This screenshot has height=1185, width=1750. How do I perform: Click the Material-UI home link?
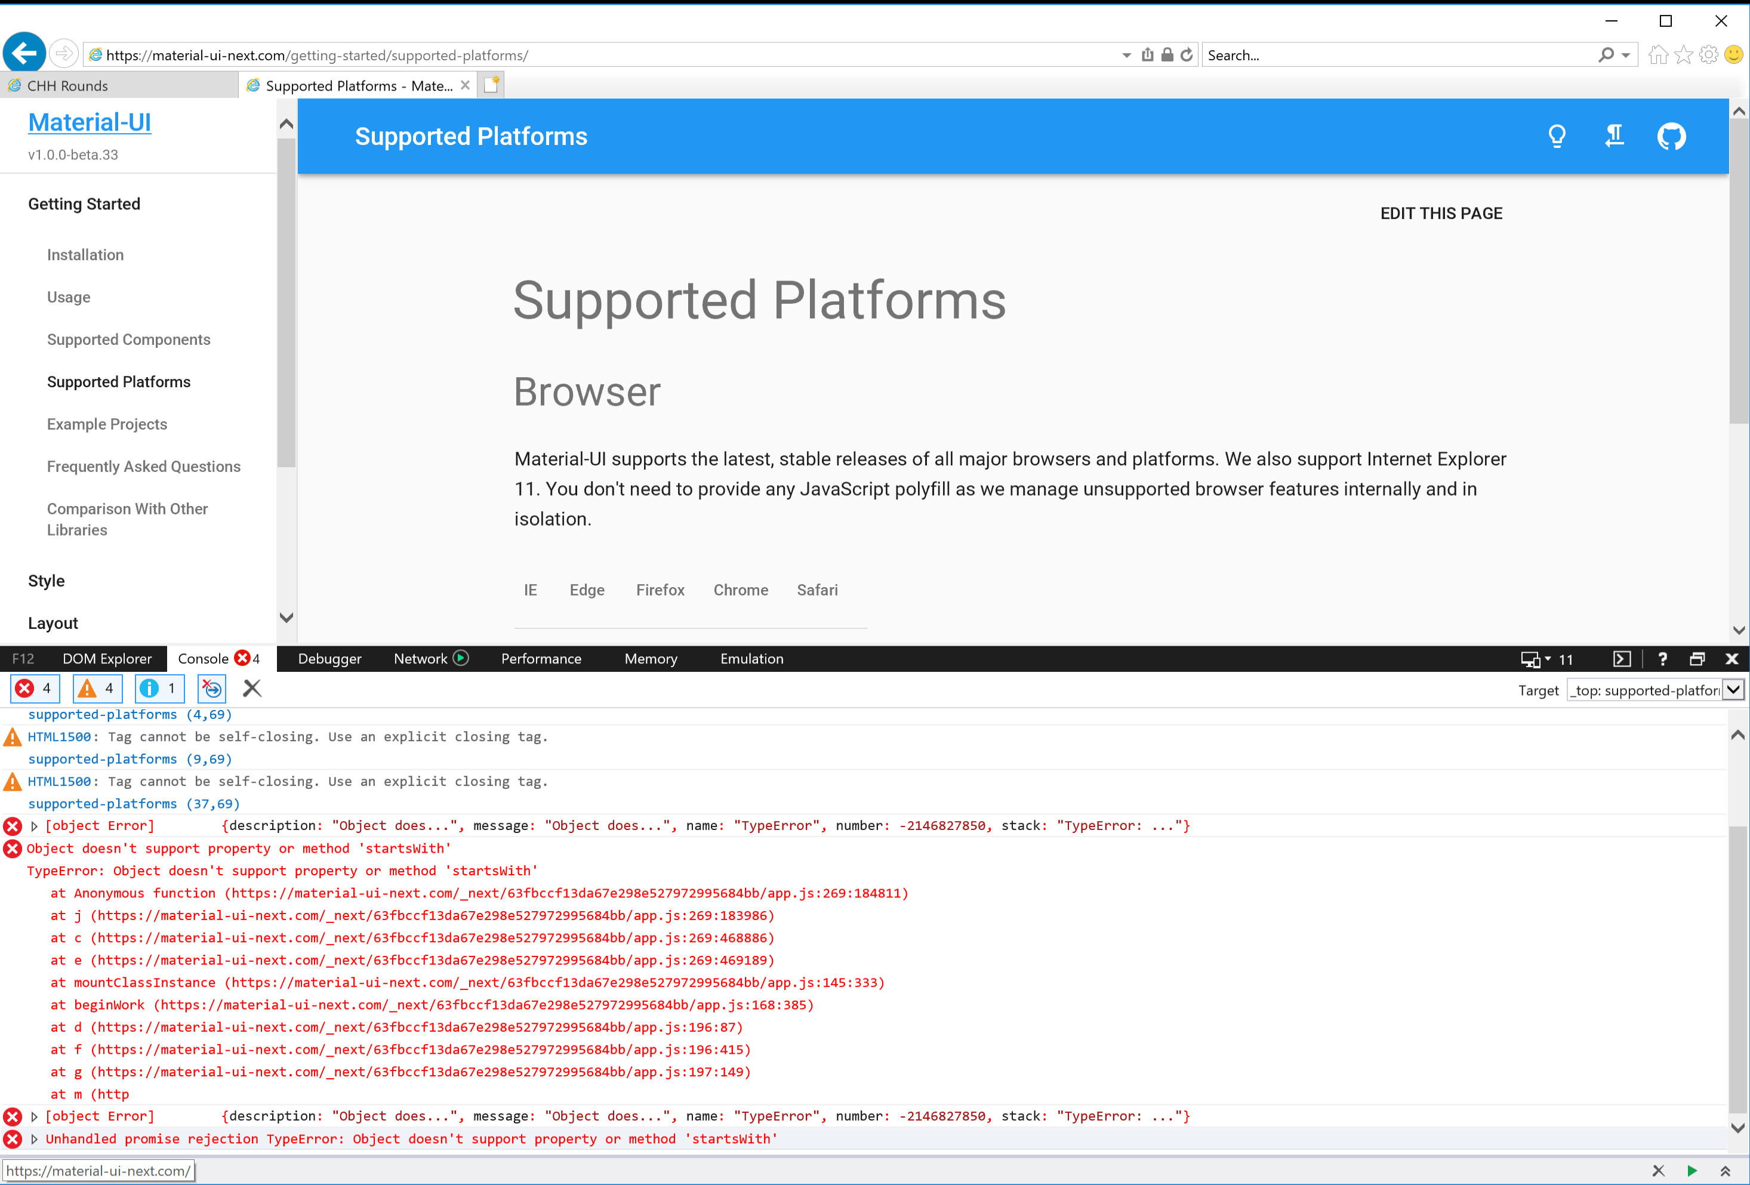point(90,122)
